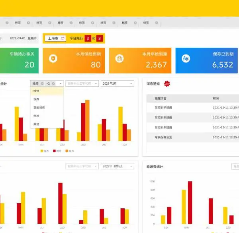The height and width of the screenshot is (233, 239).
Task: Click yellow CSX bar in 能源费统计 chart
Action: point(163,219)
